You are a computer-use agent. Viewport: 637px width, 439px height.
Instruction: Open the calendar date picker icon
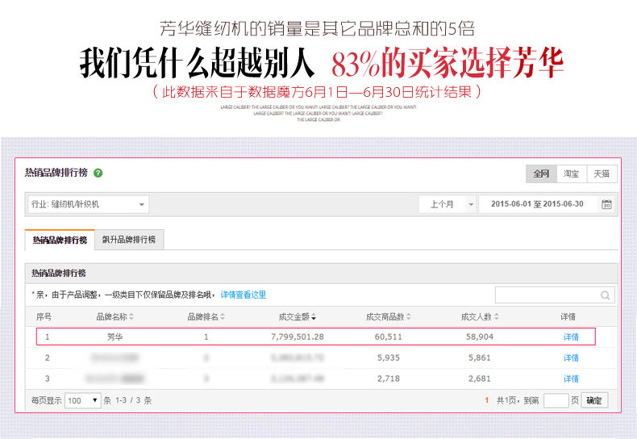point(606,204)
